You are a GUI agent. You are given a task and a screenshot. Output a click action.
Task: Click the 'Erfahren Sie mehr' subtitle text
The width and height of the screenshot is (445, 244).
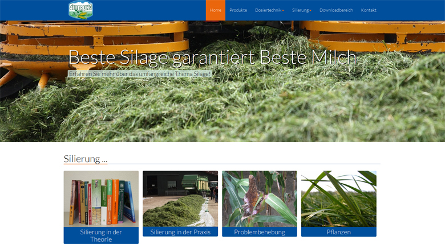140,74
